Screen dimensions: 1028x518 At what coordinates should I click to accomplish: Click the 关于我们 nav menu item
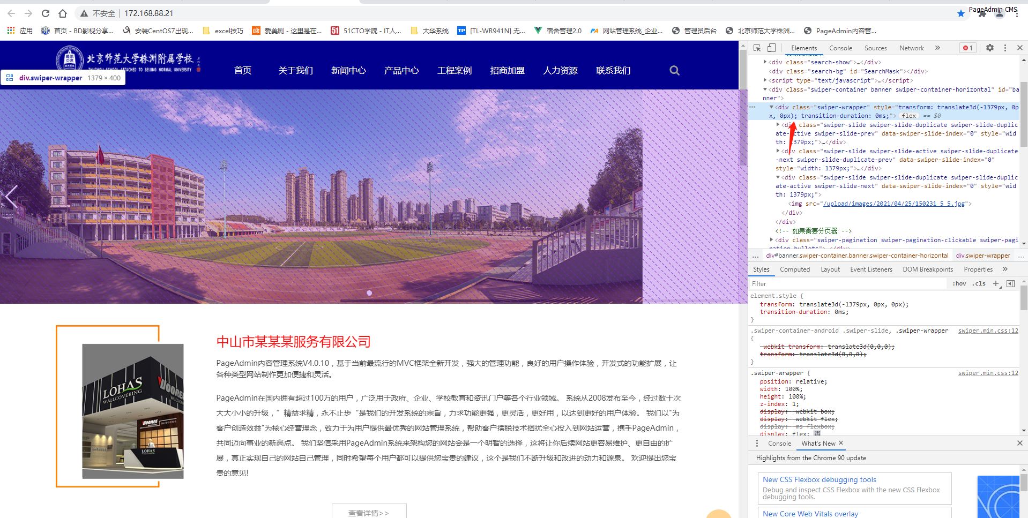tap(295, 70)
